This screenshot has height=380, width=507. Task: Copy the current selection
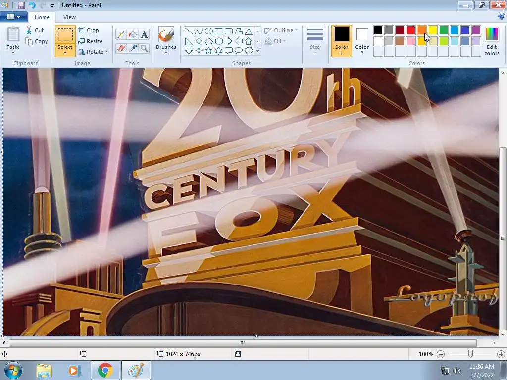37,42
